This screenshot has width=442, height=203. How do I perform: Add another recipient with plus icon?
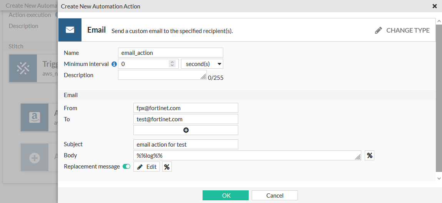coord(186,130)
